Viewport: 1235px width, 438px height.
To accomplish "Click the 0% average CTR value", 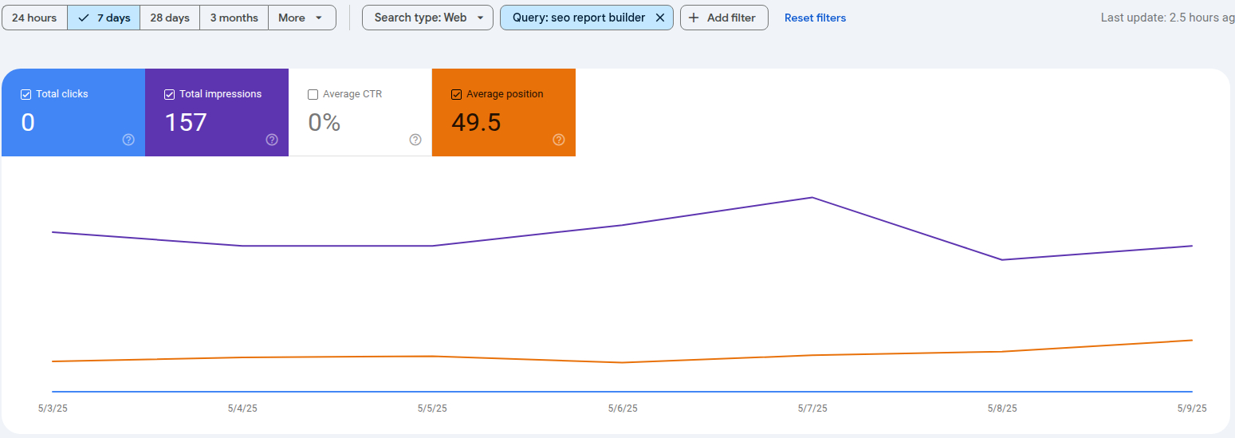I will coord(324,122).
